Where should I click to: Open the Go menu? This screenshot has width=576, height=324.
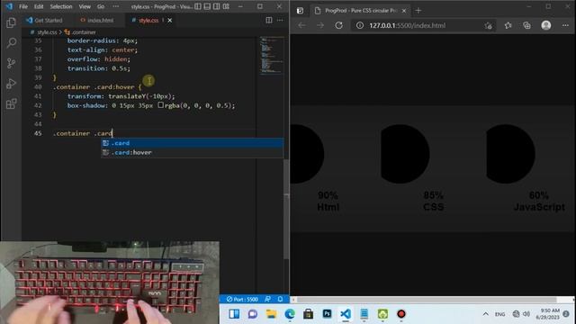(x=101, y=6)
